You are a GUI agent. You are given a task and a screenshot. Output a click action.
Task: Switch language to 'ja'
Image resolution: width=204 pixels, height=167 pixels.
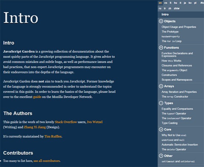(185, 3)
